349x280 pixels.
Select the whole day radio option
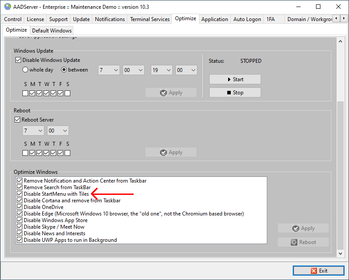(25, 70)
